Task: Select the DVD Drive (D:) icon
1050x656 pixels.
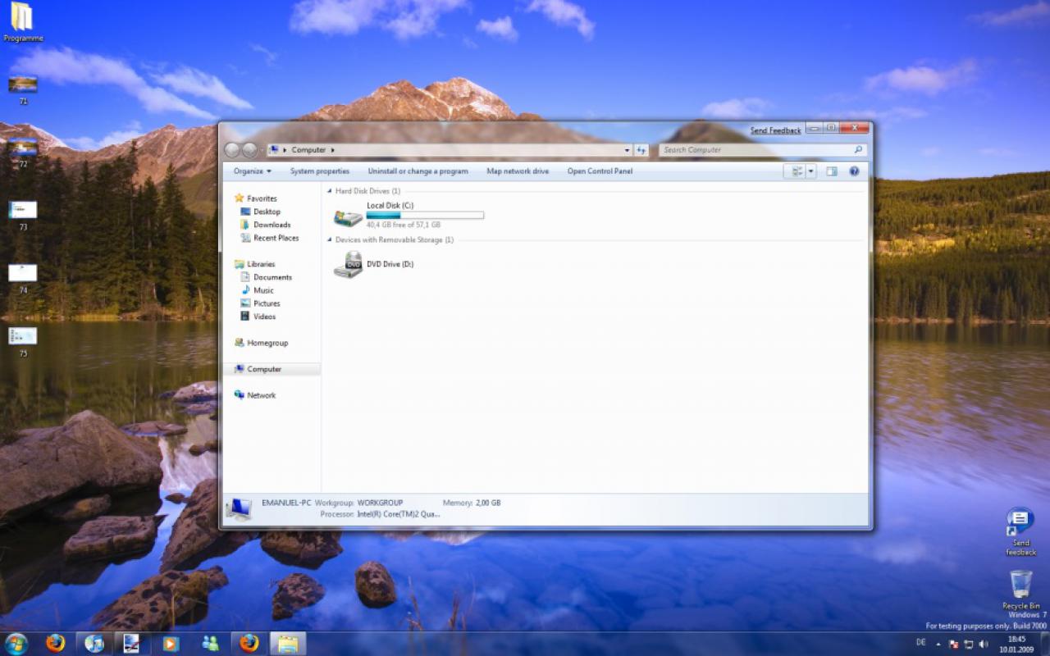Action: 348,264
